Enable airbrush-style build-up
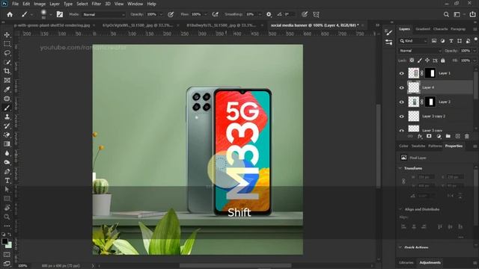This screenshot has width=479, height=269. 216,14
